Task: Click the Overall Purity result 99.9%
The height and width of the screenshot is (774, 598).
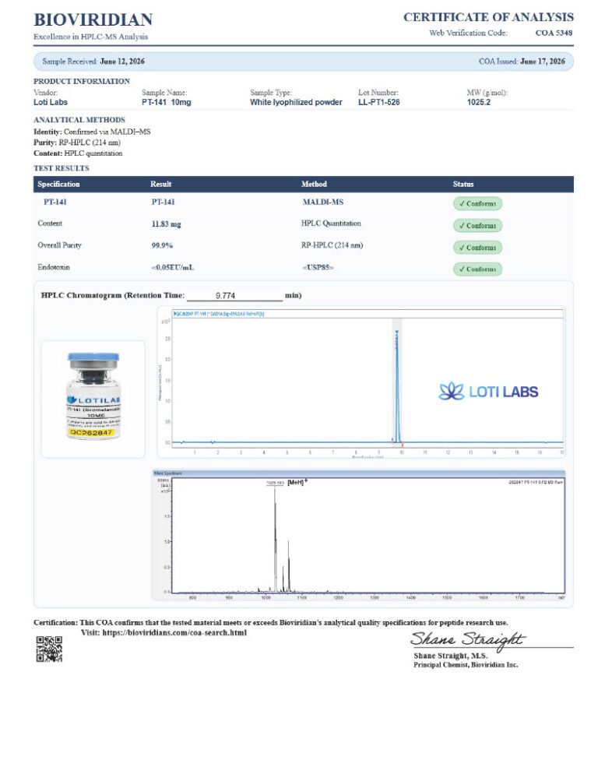Action: [x=162, y=245]
